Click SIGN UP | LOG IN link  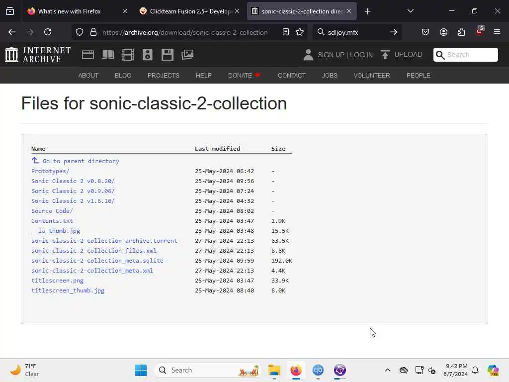(x=345, y=55)
